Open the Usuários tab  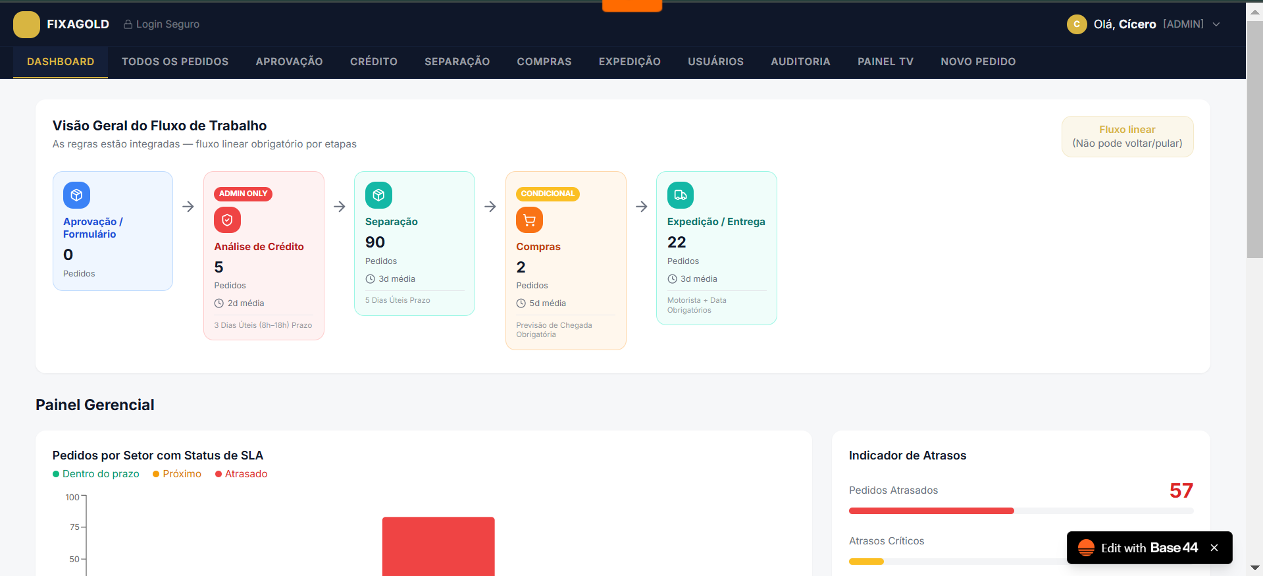coord(716,62)
